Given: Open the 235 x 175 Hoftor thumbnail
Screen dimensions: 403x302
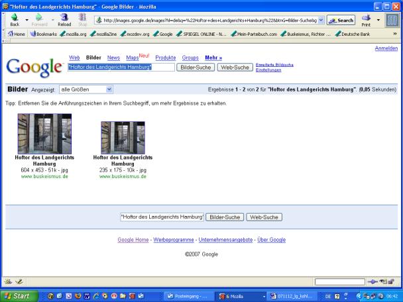Looking at the screenshot, I should tap(123, 138).
